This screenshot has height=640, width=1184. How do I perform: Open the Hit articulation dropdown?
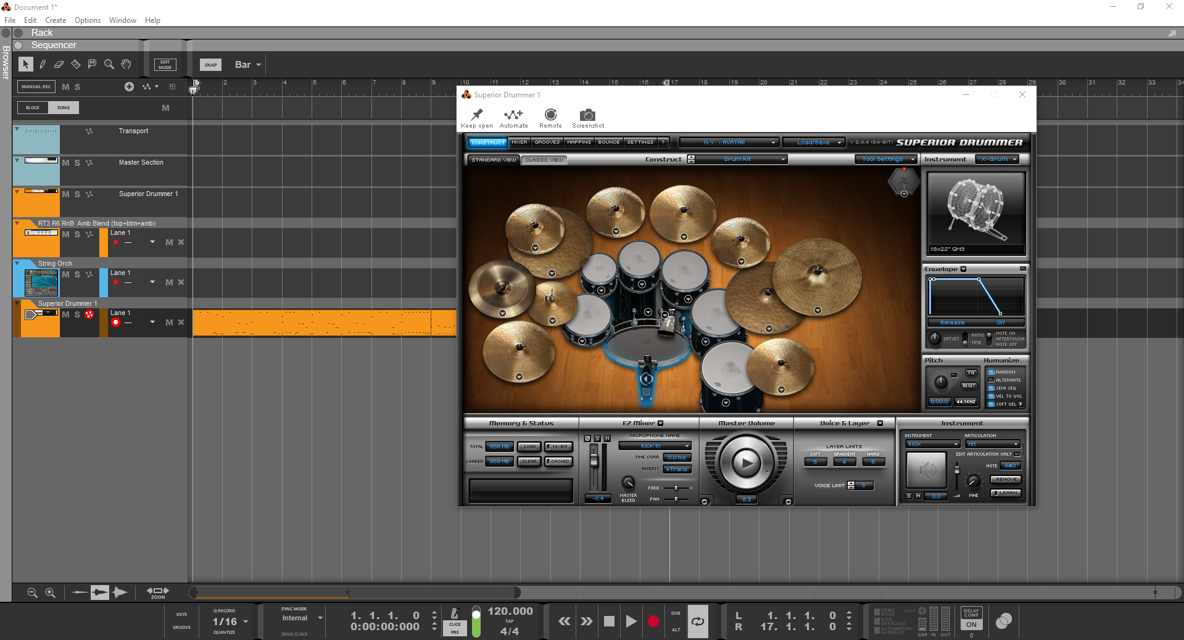click(x=993, y=444)
